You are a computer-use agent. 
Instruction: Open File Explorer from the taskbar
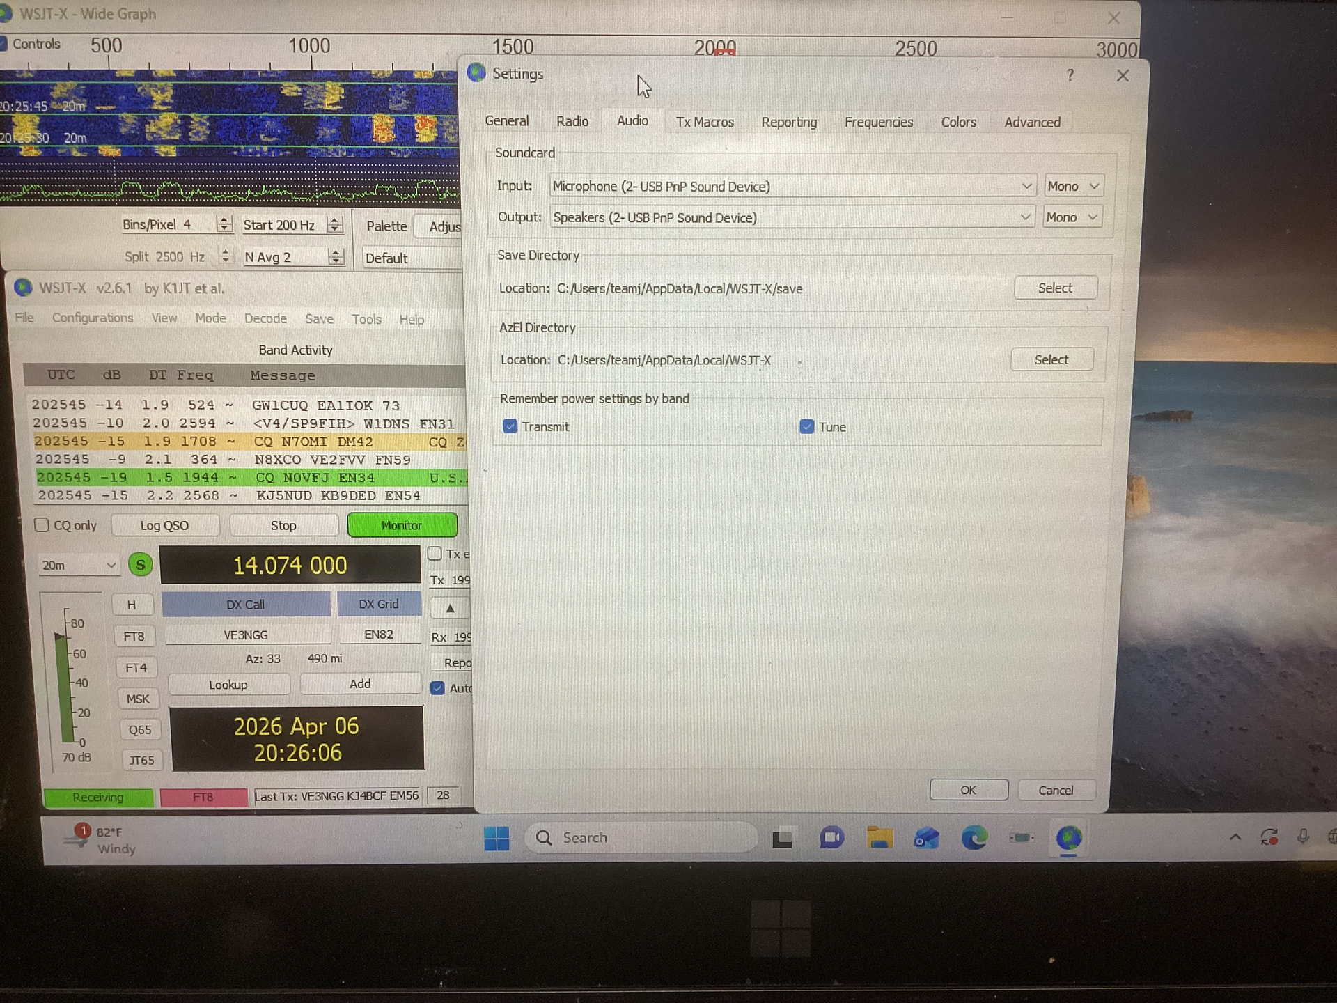coord(879,838)
